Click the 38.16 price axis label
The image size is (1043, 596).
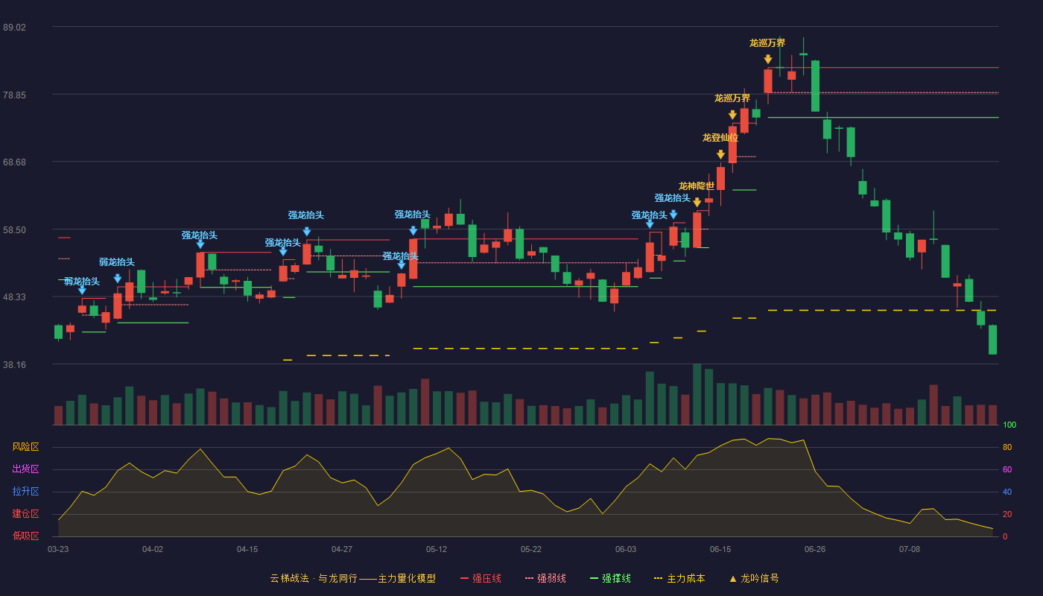coord(14,365)
